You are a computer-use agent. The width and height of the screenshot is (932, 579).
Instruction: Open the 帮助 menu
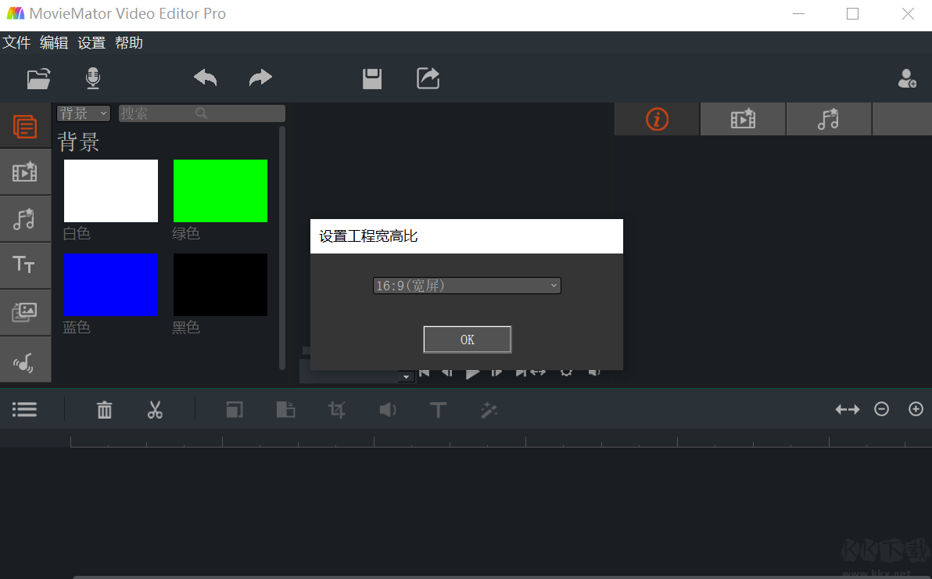[x=129, y=43]
